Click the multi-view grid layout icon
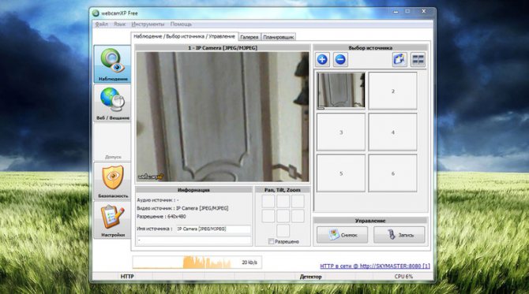 [418, 60]
